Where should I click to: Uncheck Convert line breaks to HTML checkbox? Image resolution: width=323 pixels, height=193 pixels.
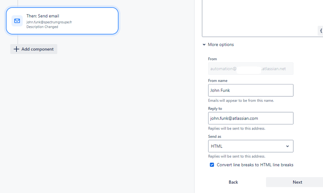[x=212, y=165]
